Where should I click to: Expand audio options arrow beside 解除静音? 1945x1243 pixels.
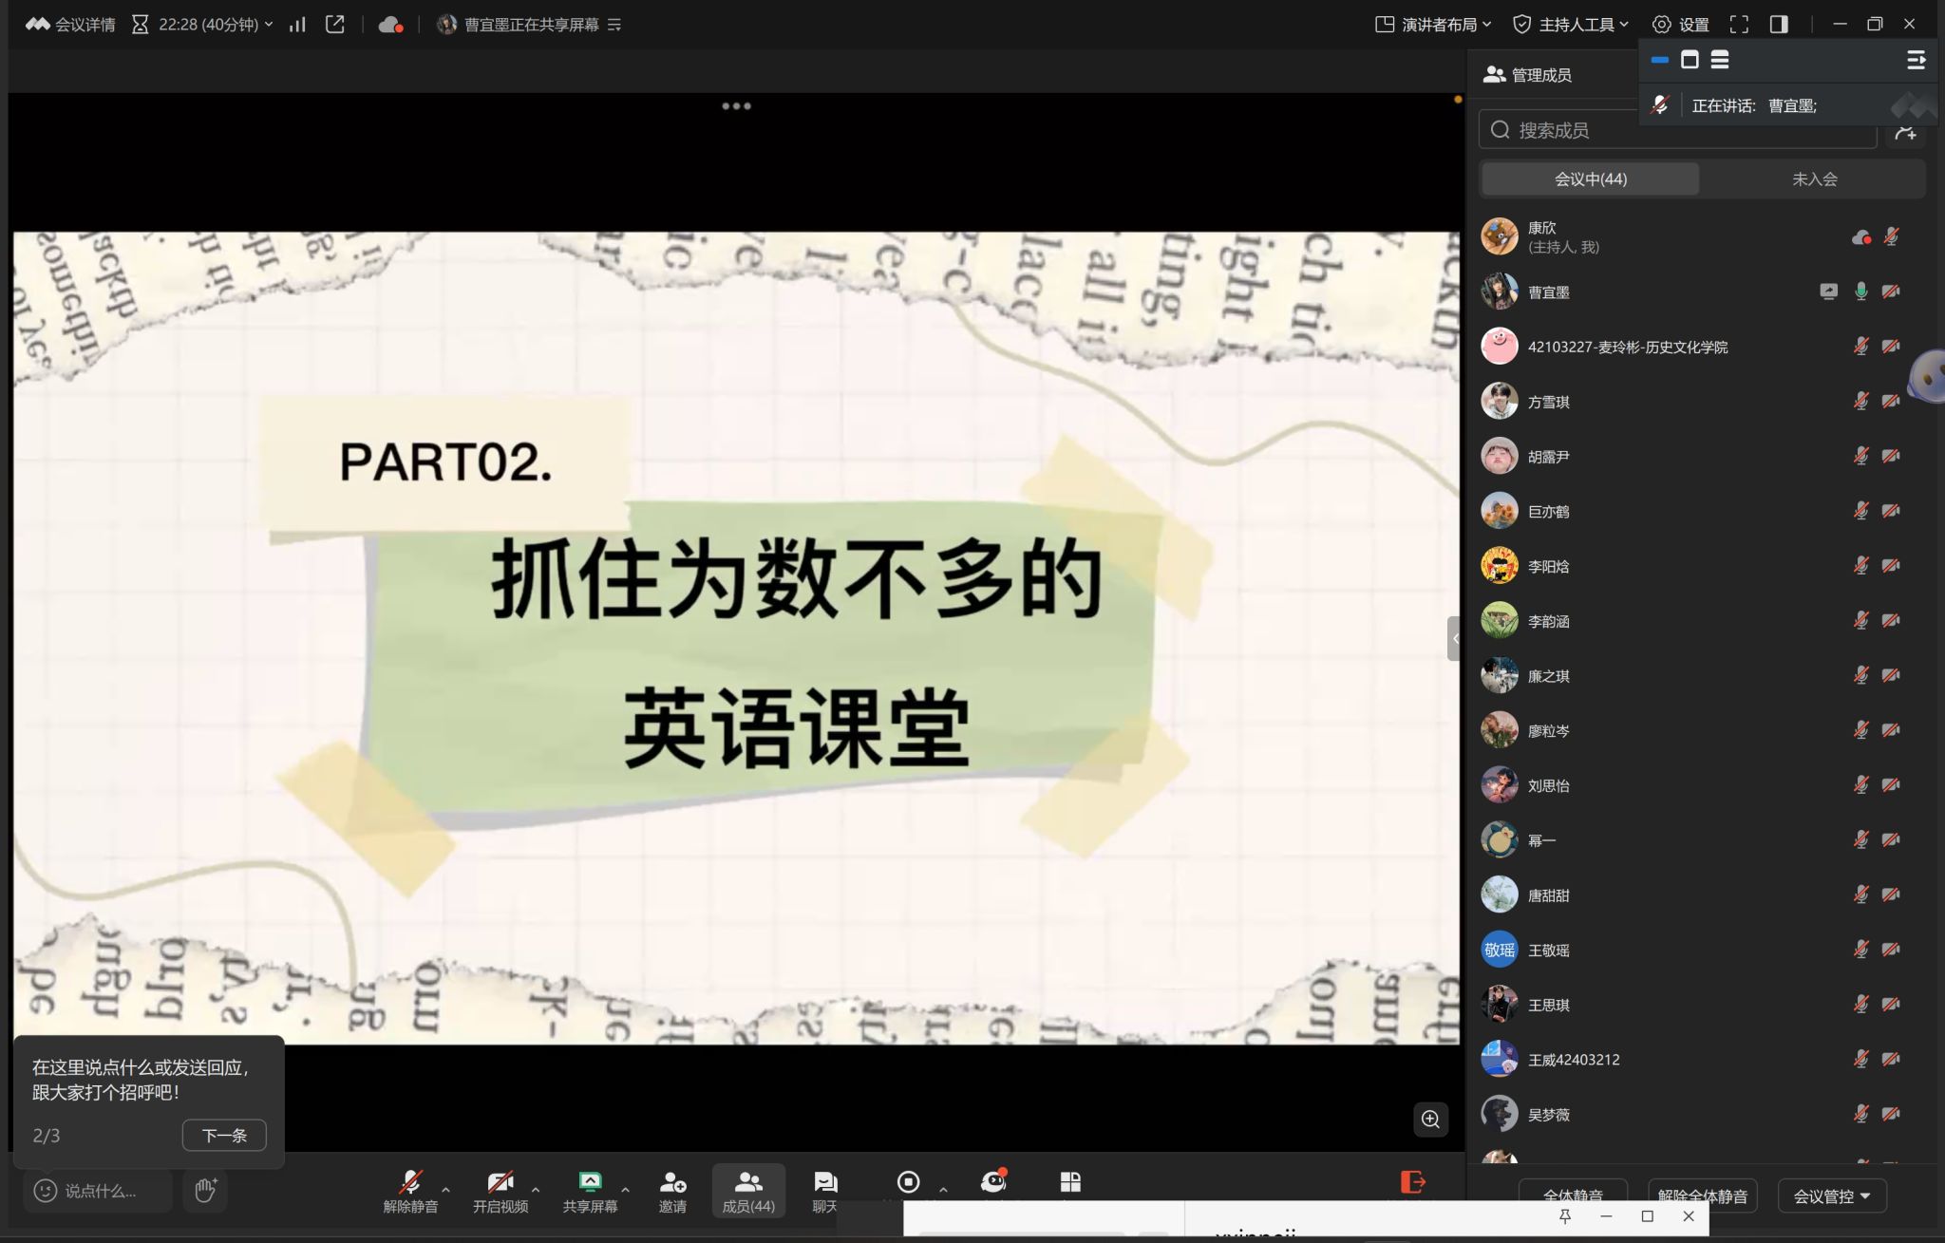445,1189
